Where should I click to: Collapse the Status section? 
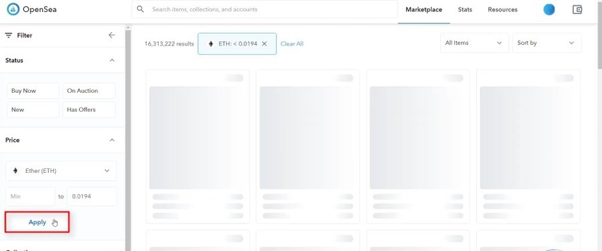pos(112,61)
